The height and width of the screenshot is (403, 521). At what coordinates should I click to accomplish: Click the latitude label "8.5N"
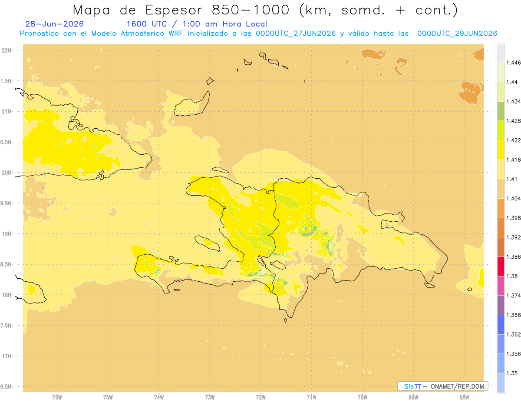[7, 264]
